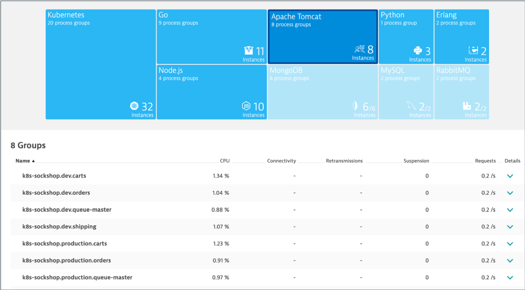Image resolution: width=525 pixels, height=290 pixels.
Task: Sort by Requests column header
Action: tap(485, 161)
